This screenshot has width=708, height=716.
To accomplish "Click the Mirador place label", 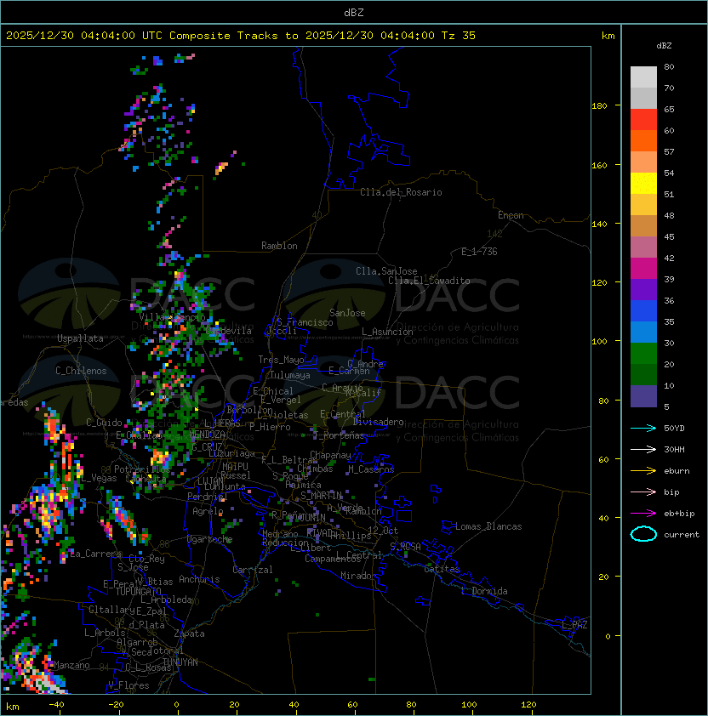I will [x=358, y=576].
